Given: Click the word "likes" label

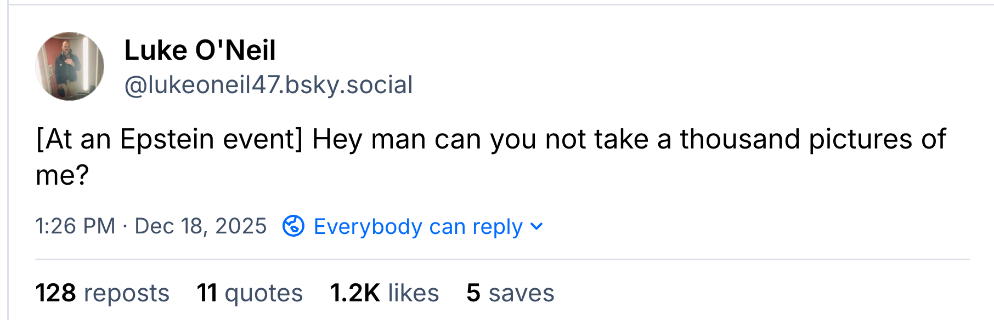Looking at the screenshot, I should pos(413,293).
